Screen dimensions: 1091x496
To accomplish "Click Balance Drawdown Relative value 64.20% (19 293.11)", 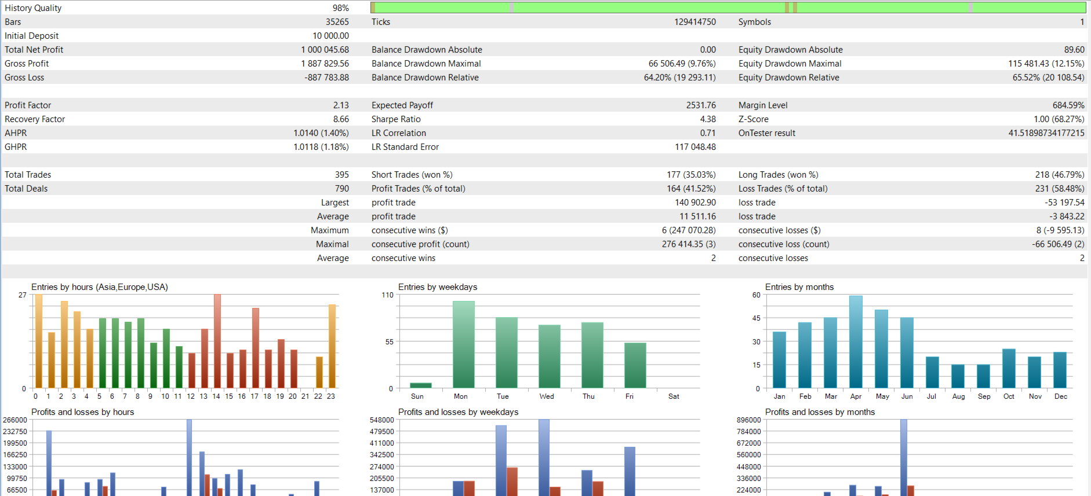I will [679, 78].
